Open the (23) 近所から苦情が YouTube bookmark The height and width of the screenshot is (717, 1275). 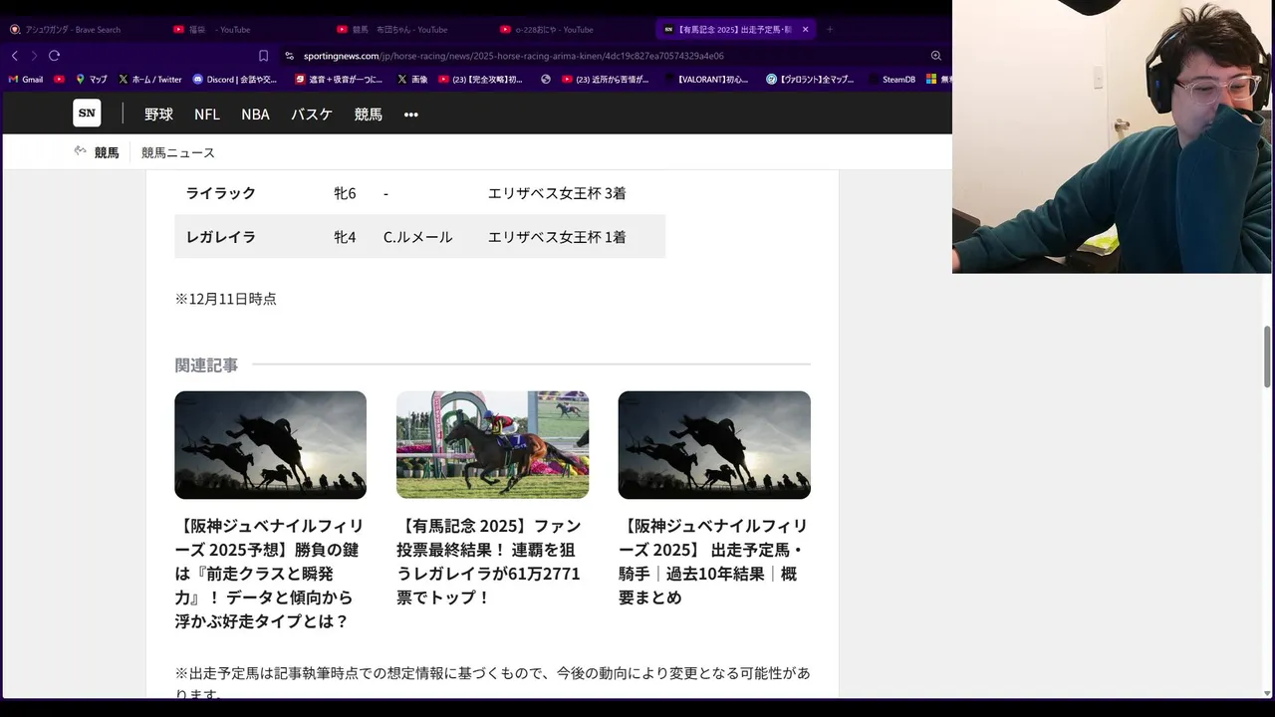[606, 79]
